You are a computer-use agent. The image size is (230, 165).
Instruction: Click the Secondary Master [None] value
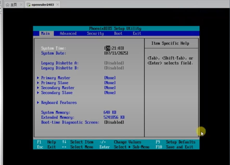point(110,88)
